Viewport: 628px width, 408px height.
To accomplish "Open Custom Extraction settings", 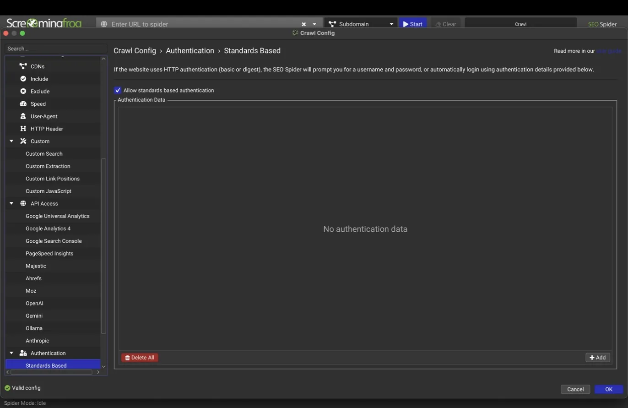I will point(48,166).
